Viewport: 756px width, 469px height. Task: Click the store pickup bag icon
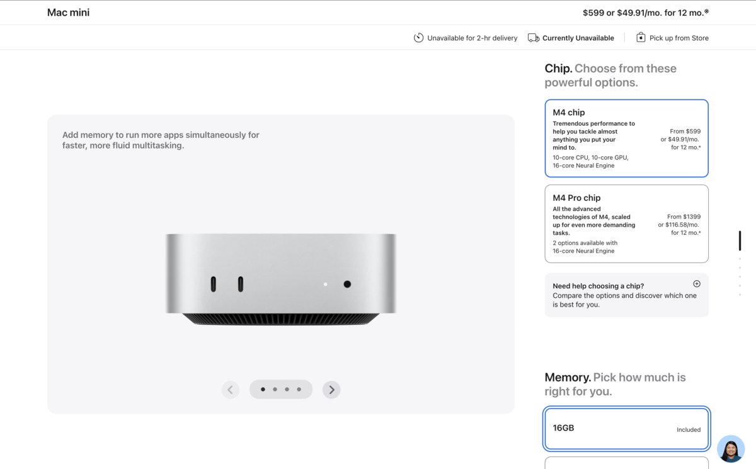(641, 38)
